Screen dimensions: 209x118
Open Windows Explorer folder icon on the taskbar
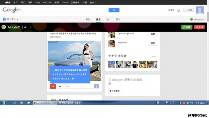(x=29, y=103)
